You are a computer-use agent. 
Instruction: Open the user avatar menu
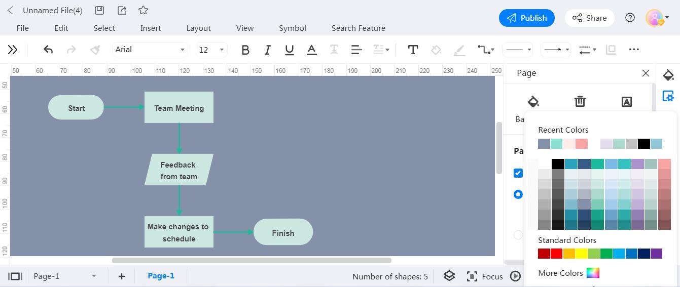(657, 18)
